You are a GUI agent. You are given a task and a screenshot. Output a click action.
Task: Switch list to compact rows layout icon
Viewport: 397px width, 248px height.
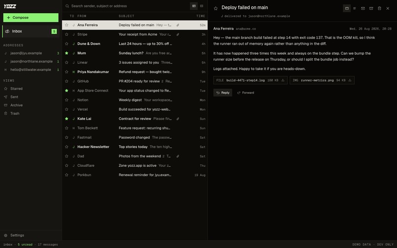pos(202,6)
